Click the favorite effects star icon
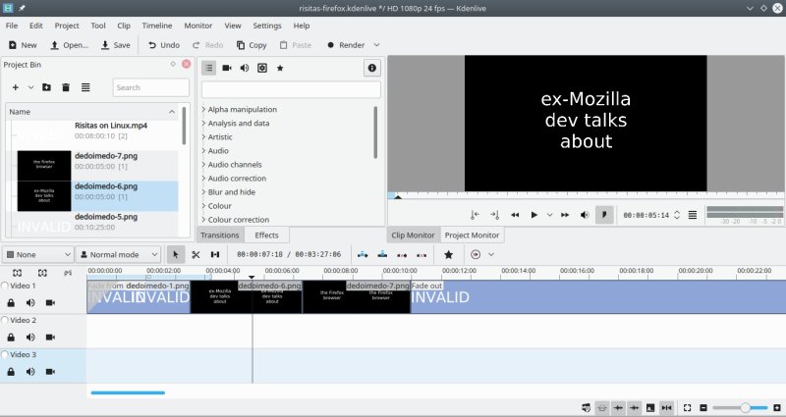This screenshot has height=417, width=786. 280,68
